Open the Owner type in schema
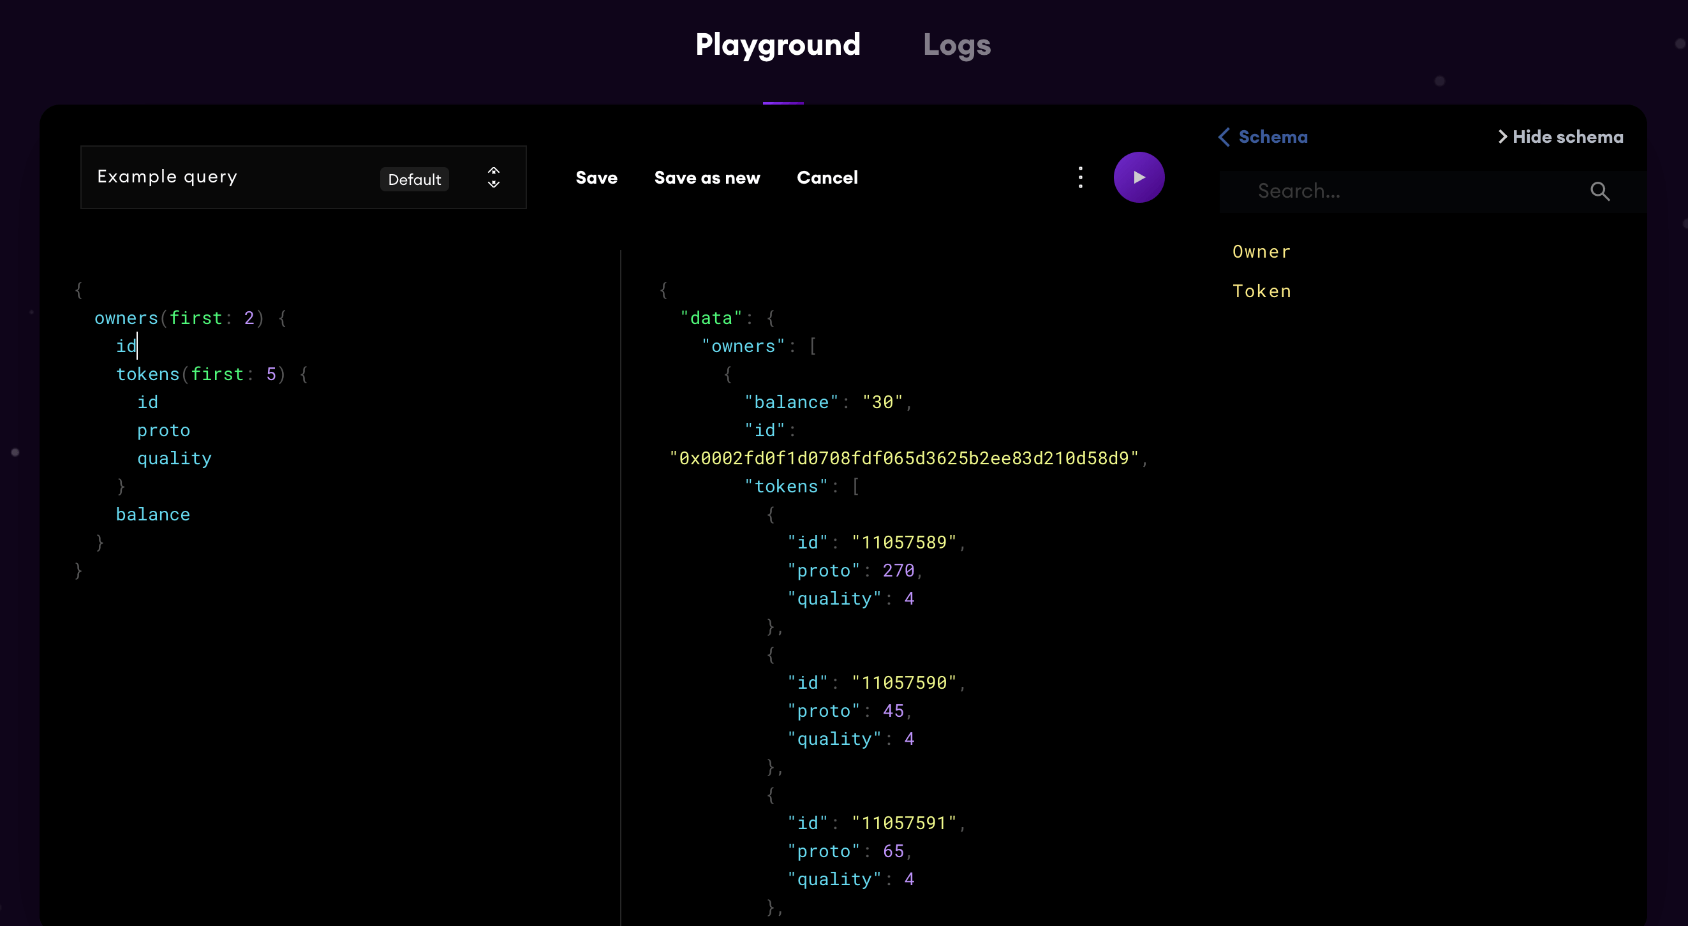1688x926 pixels. pos(1261,251)
